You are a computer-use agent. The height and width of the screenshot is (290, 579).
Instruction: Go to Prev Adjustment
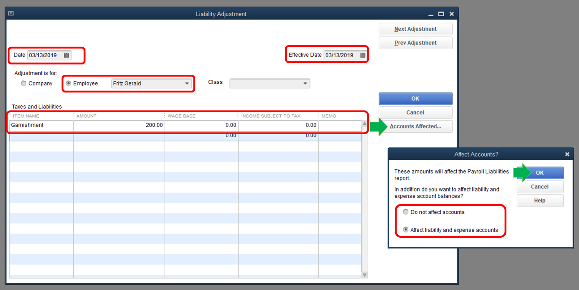pyautogui.click(x=415, y=43)
